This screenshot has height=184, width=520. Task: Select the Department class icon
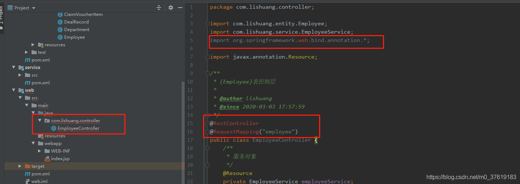click(60, 30)
